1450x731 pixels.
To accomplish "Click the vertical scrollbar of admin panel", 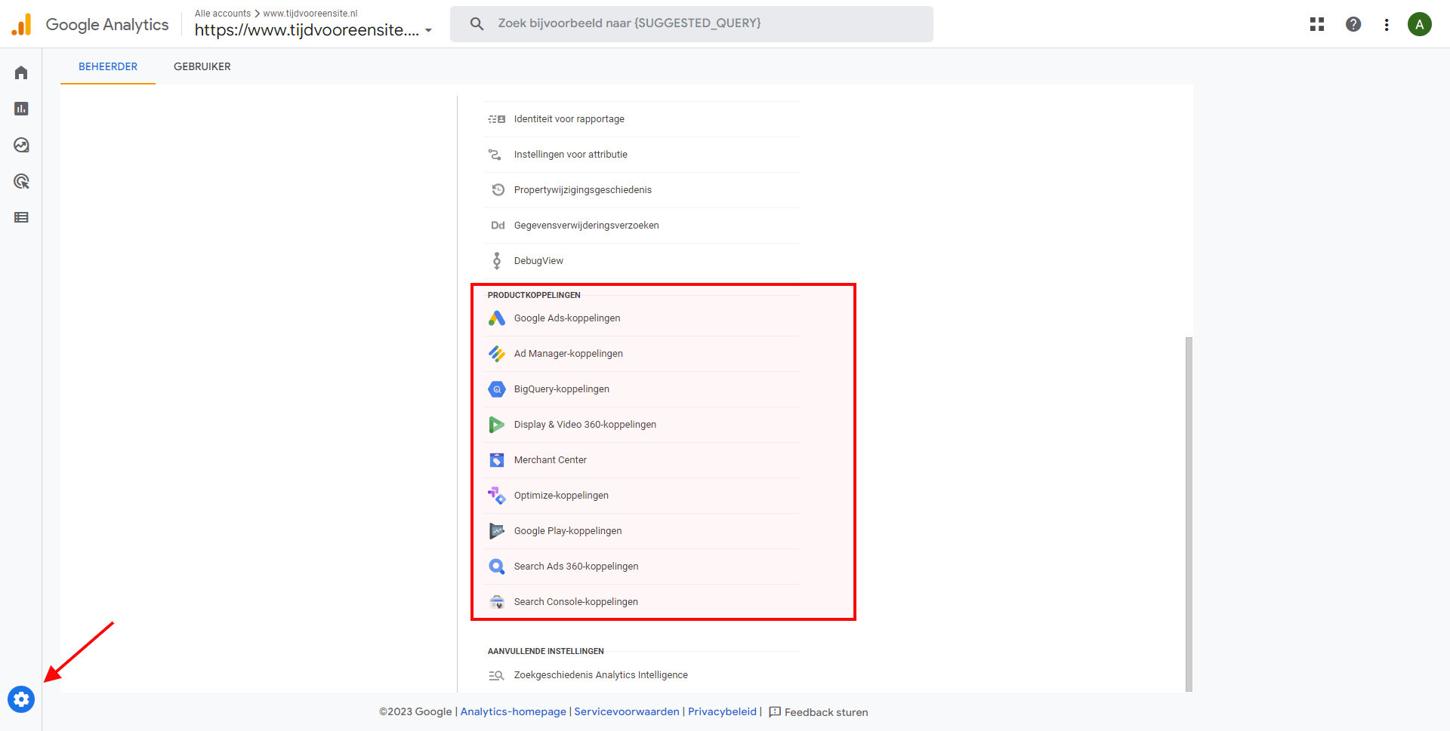I will coord(1189,513).
